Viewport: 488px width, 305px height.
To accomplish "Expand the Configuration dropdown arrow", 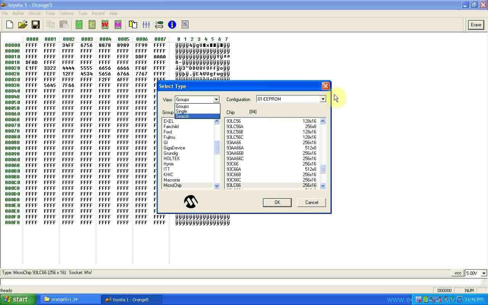I will (323, 99).
